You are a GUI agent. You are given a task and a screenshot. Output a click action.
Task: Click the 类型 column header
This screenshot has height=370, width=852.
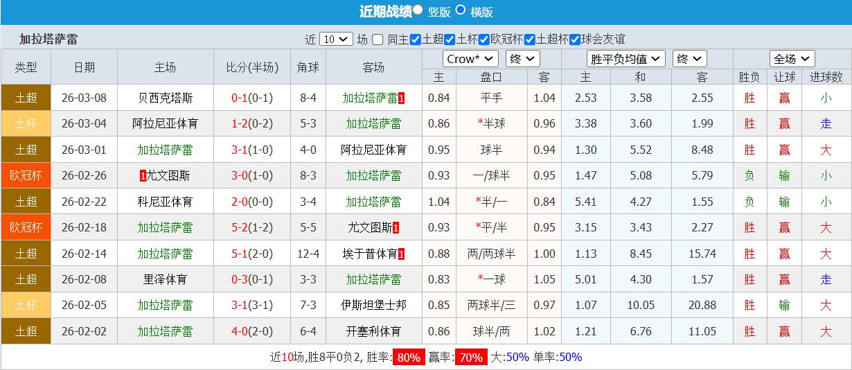point(26,67)
